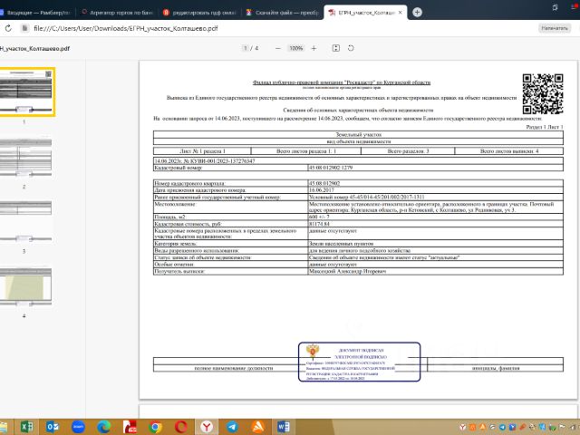Click the recipient name Македонский Александр Игоревич
Screen dimensions: 580x435
pos(347,271)
